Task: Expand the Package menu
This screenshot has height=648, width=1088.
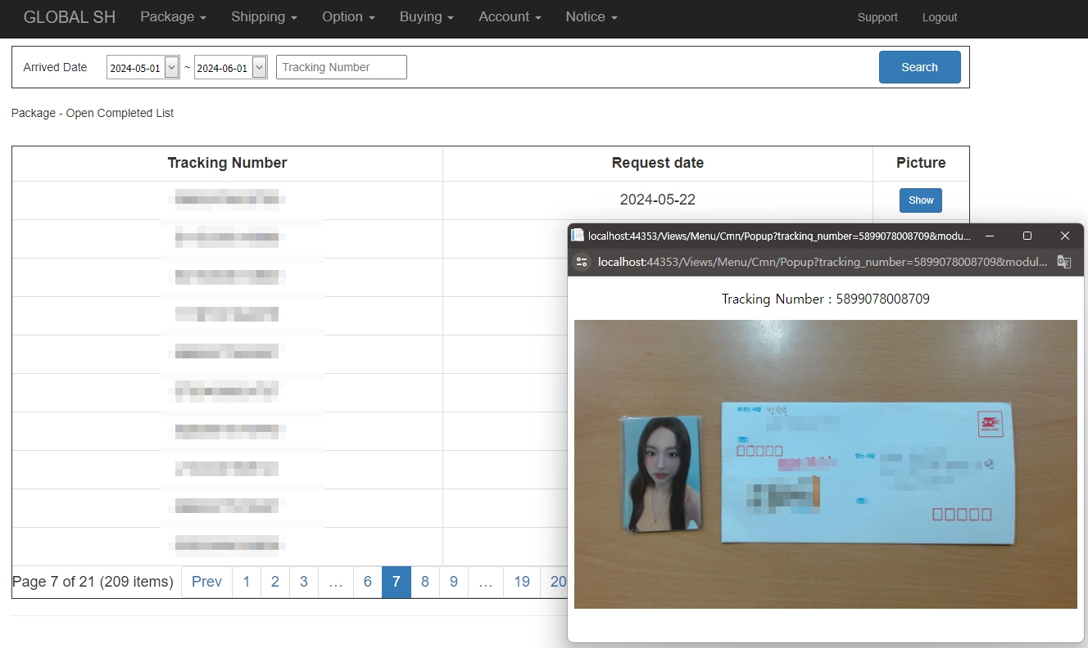Action: point(173,17)
